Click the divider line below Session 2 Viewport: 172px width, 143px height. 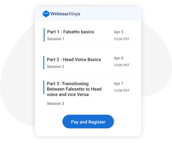[88, 75]
